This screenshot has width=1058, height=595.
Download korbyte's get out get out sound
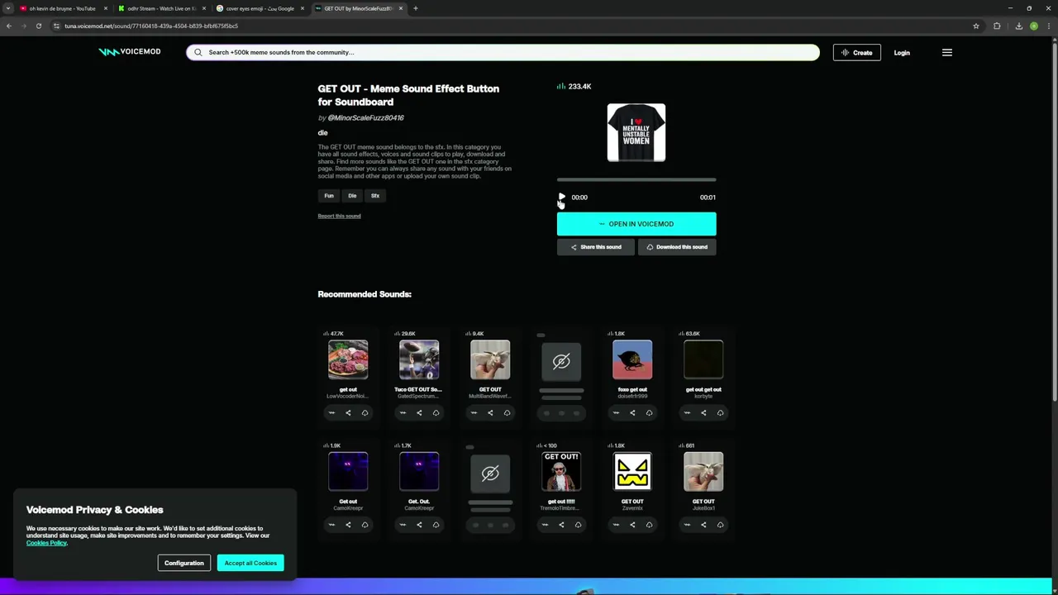tap(720, 412)
